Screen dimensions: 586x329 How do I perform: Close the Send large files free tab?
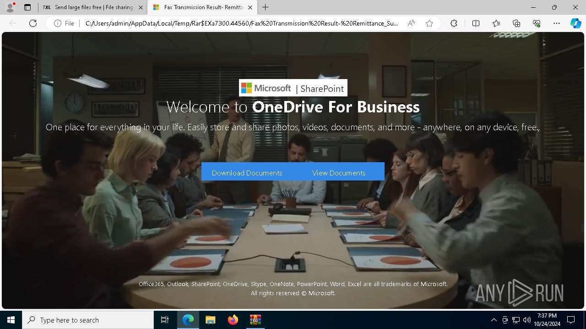(x=140, y=7)
